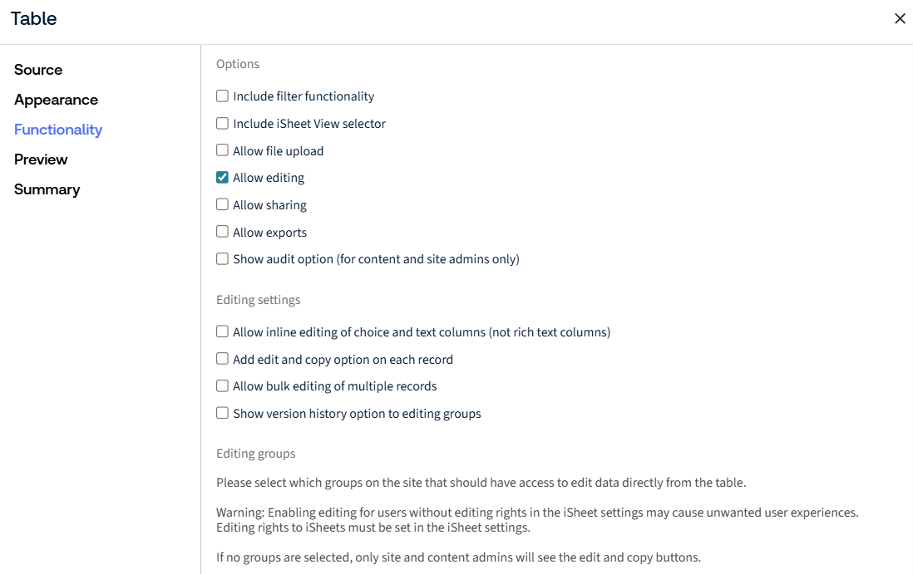Viewport: 913px width, 574px height.
Task: Enable Allow file upload option
Action: (222, 150)
